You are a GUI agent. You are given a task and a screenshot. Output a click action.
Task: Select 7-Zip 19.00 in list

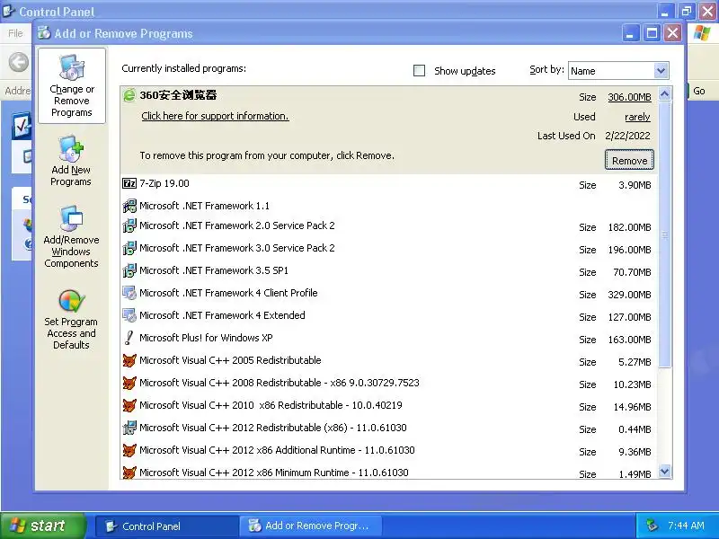click(389, 184)
